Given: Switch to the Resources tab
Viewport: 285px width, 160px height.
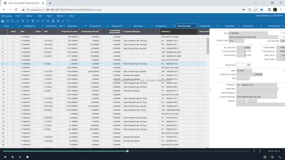Looking at the screenshot, I should click(x=72, y=26).
